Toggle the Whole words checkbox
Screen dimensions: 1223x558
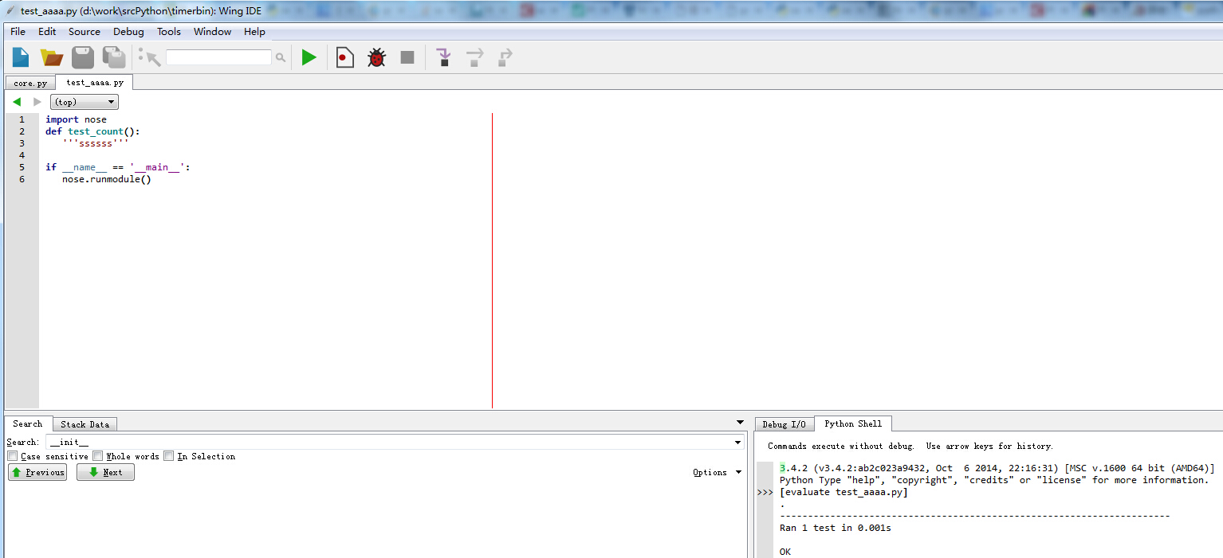coord(97,456)
